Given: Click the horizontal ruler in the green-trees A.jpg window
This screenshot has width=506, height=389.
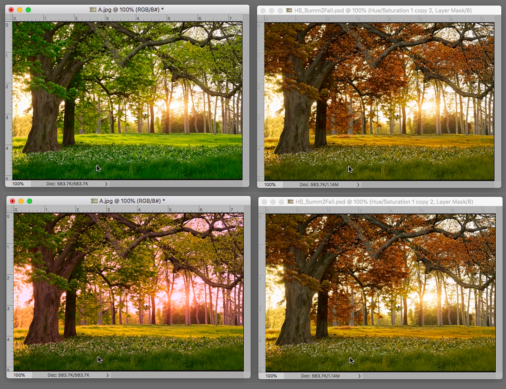Looking at the screenshot, I should [128, 18].
